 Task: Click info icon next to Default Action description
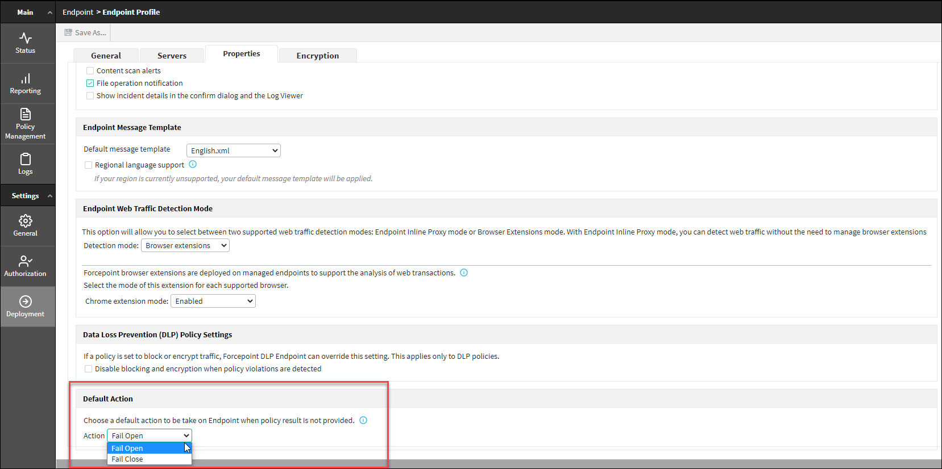363,420
